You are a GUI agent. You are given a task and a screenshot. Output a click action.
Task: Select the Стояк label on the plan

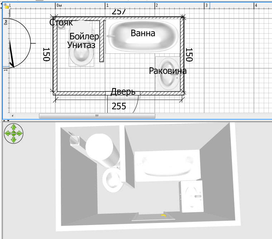[61, 23]
